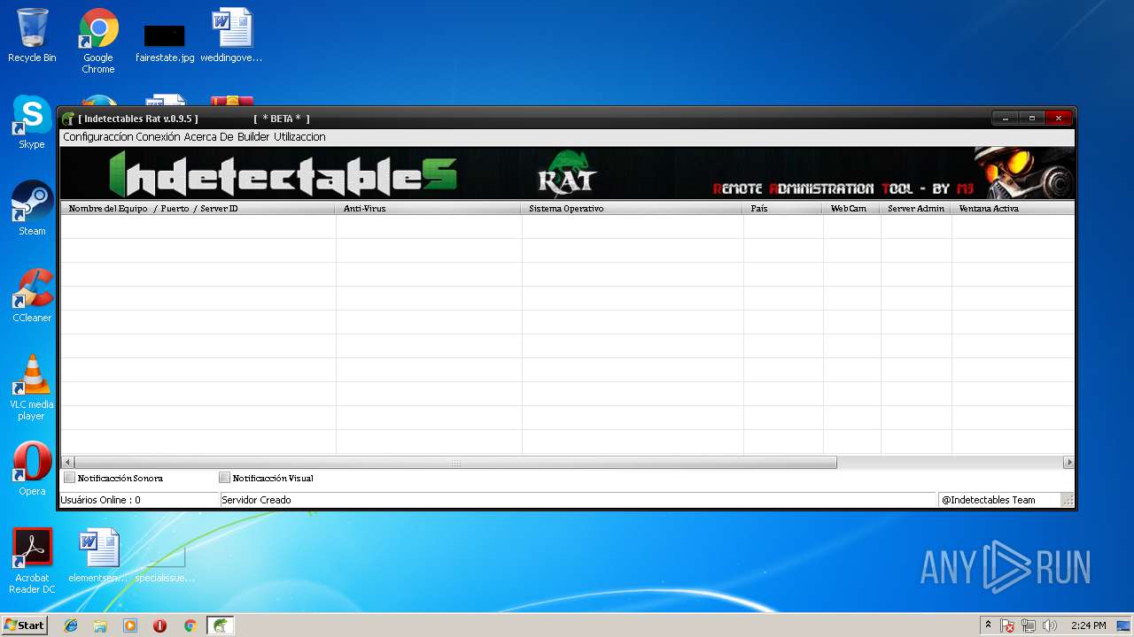The height and width of the screenshot is (637, 1134).
Task: Open the Windows Start menu
Action: pos(24,625)
